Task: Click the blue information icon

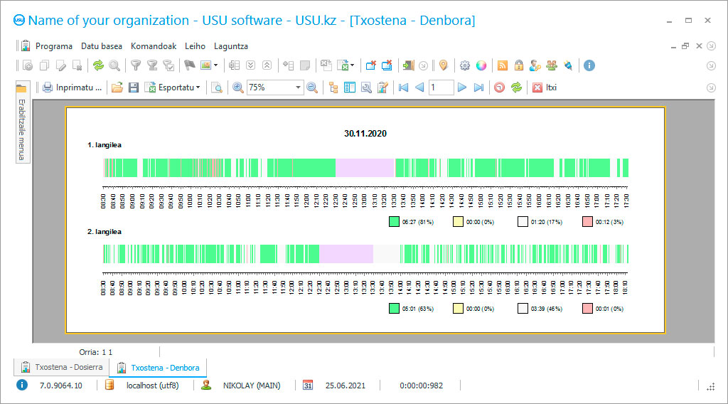Action: point(589,65)
